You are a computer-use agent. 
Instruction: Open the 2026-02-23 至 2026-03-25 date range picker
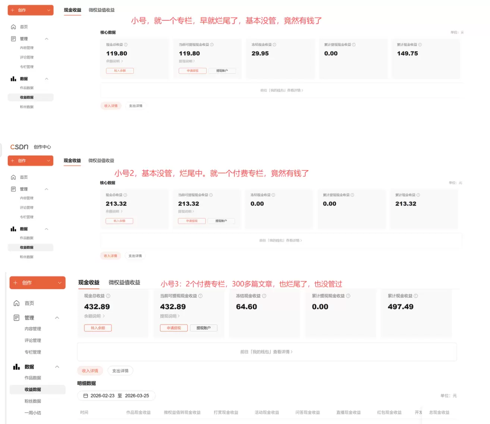pyautogui.click(x=116, y=396)
